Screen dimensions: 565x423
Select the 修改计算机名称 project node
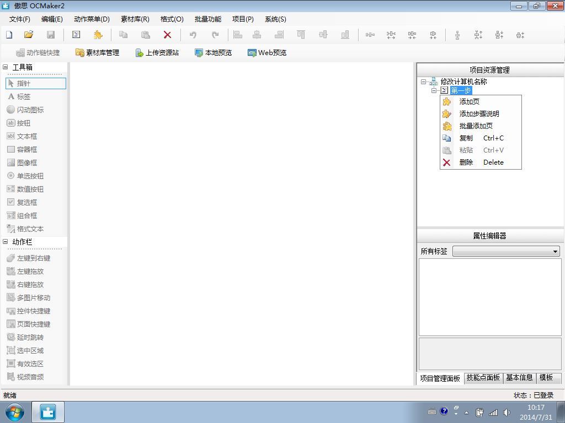pyautogui.click(x=463, y=82)
